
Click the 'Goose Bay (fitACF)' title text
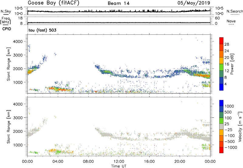[x=53, y=3]
